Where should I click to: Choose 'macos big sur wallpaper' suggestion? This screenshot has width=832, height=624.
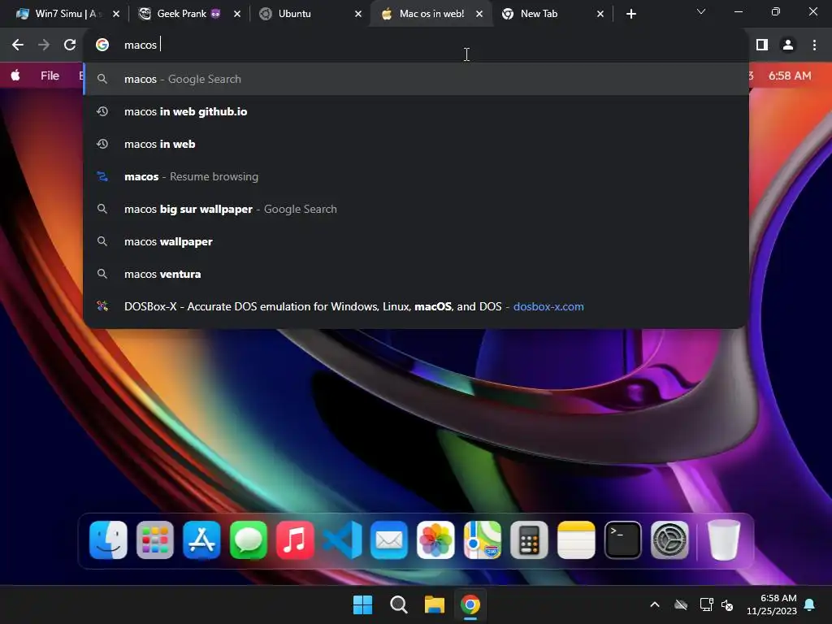416,209
